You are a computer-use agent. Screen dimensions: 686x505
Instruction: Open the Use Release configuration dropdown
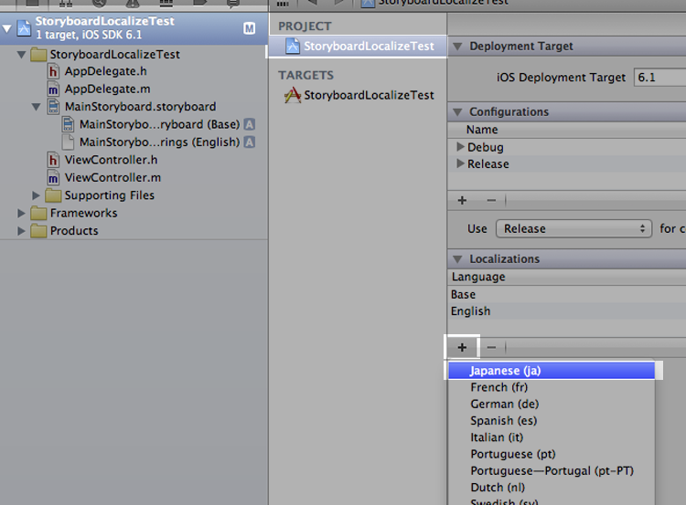(573, 228)
